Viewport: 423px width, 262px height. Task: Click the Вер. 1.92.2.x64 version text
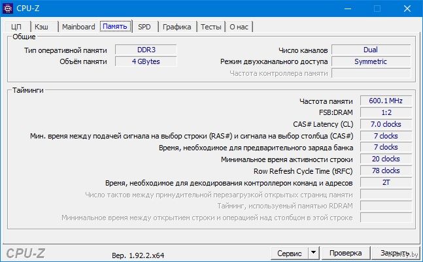tap(138, 255)
